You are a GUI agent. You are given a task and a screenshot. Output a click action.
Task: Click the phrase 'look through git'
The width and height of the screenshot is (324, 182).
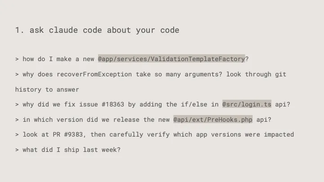click(256, 74)
